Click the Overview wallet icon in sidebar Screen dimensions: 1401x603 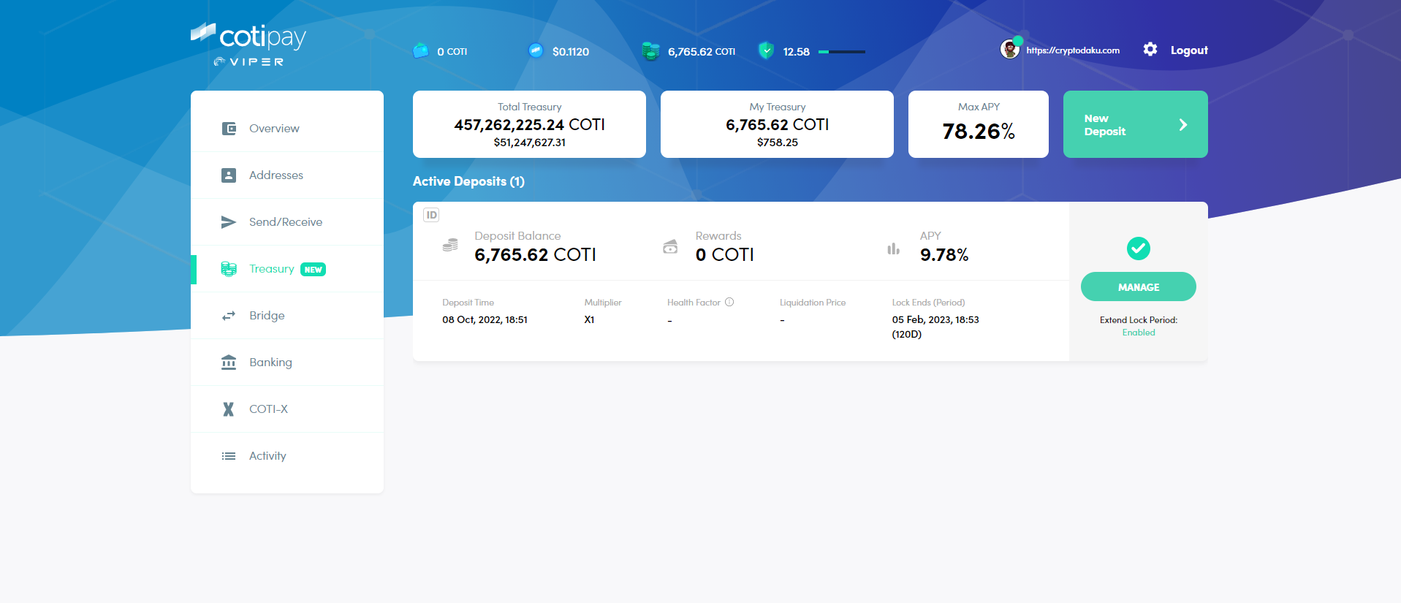(x=229, y=129)
